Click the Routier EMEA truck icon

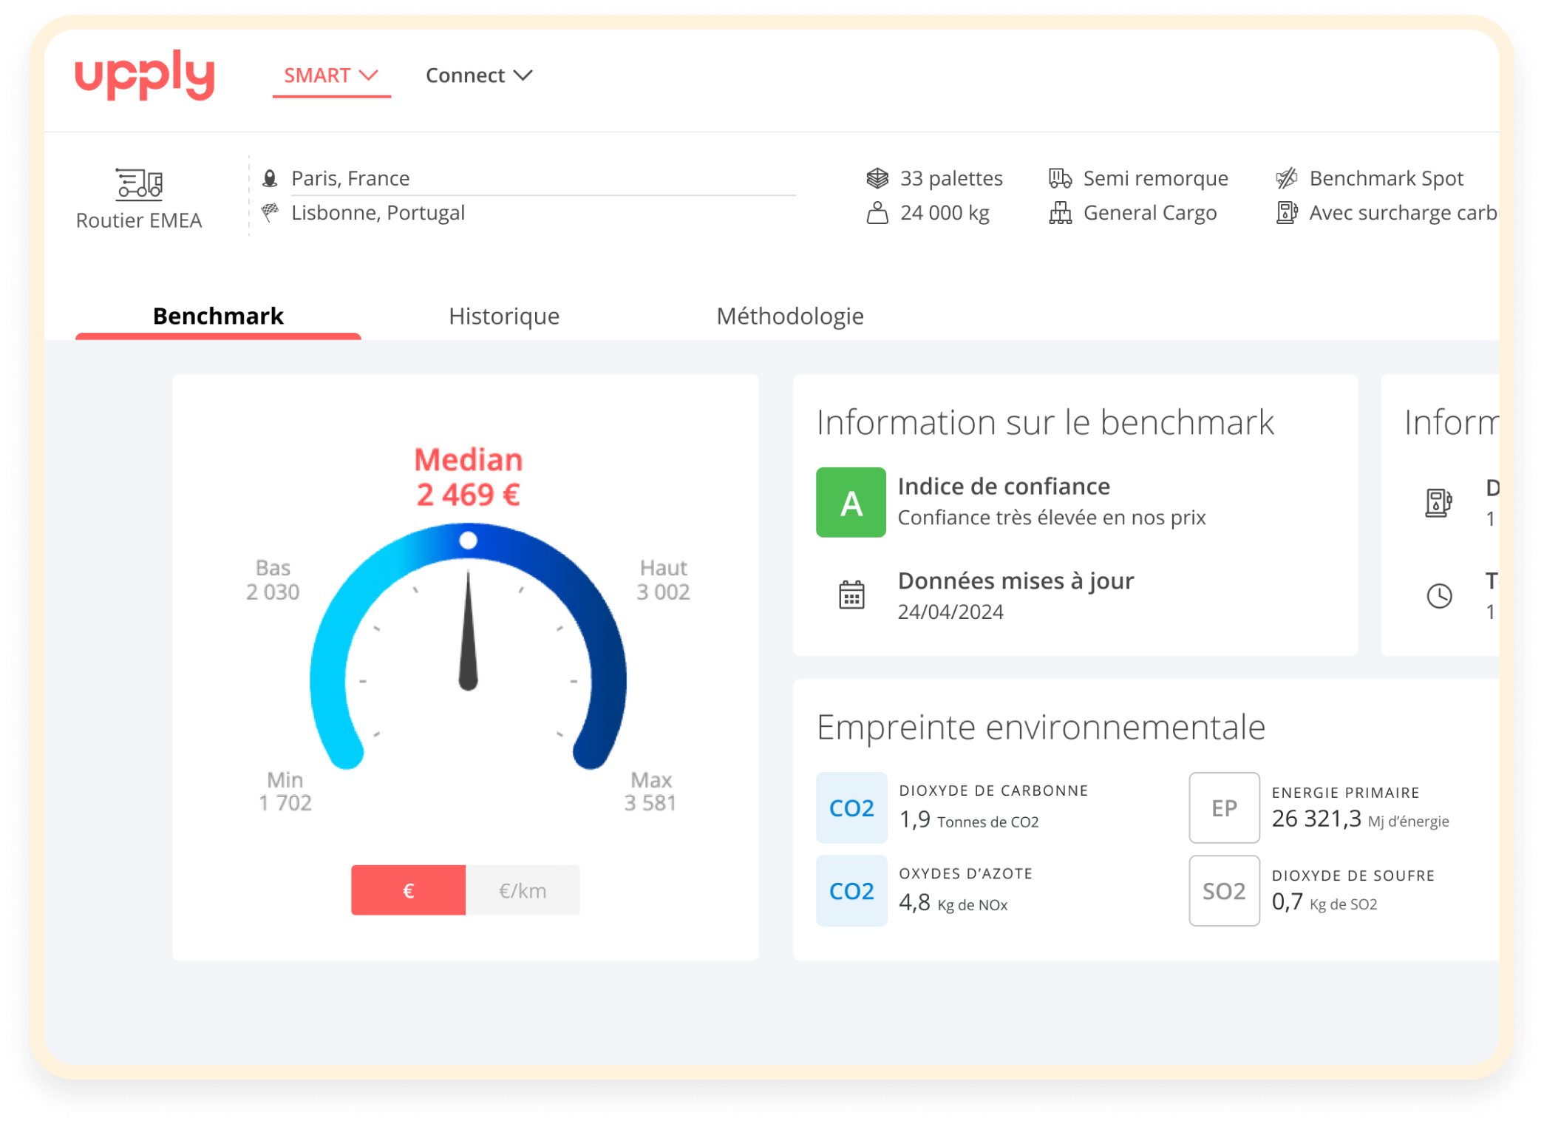click(x=139, y=184)
